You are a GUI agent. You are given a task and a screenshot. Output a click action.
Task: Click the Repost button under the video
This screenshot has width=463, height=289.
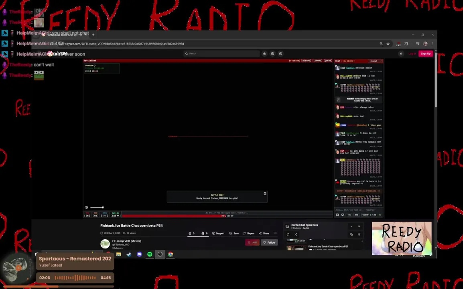(249, 233)
